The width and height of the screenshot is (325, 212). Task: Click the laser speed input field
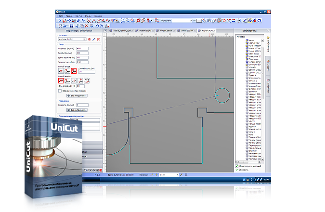pos(82,49)
